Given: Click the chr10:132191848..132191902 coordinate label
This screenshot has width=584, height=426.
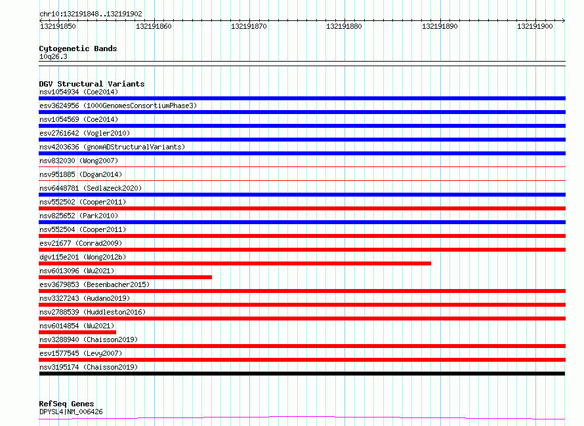Looking at the screenshot, I should coord(91,14).
